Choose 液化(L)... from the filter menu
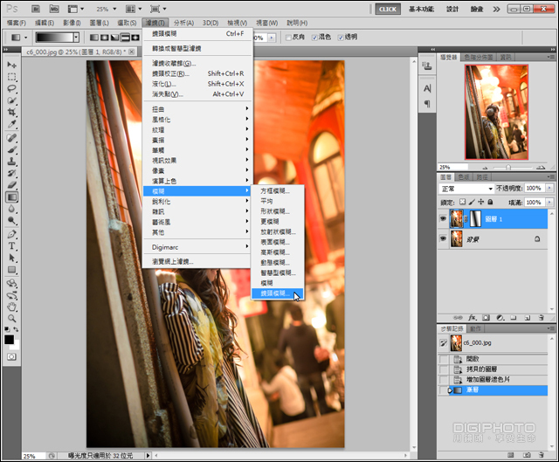 point(197,84)
